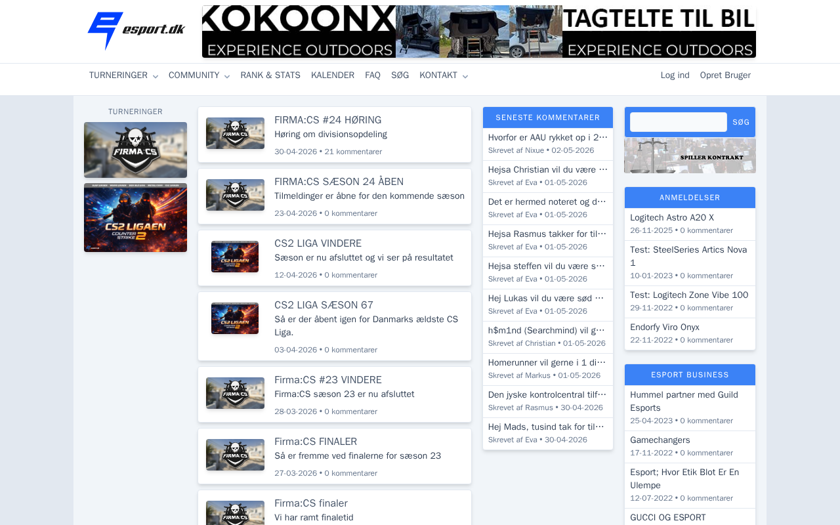Open CS2 LIGA SÆSON 67 article
Viewport: 840px width, 525px height.
click(x=324, y=305)
